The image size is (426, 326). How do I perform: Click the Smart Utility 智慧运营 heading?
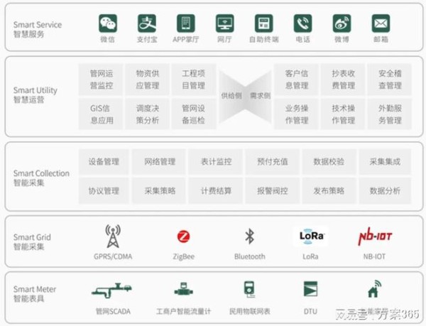pyautogui.click(x=35, y=94)
